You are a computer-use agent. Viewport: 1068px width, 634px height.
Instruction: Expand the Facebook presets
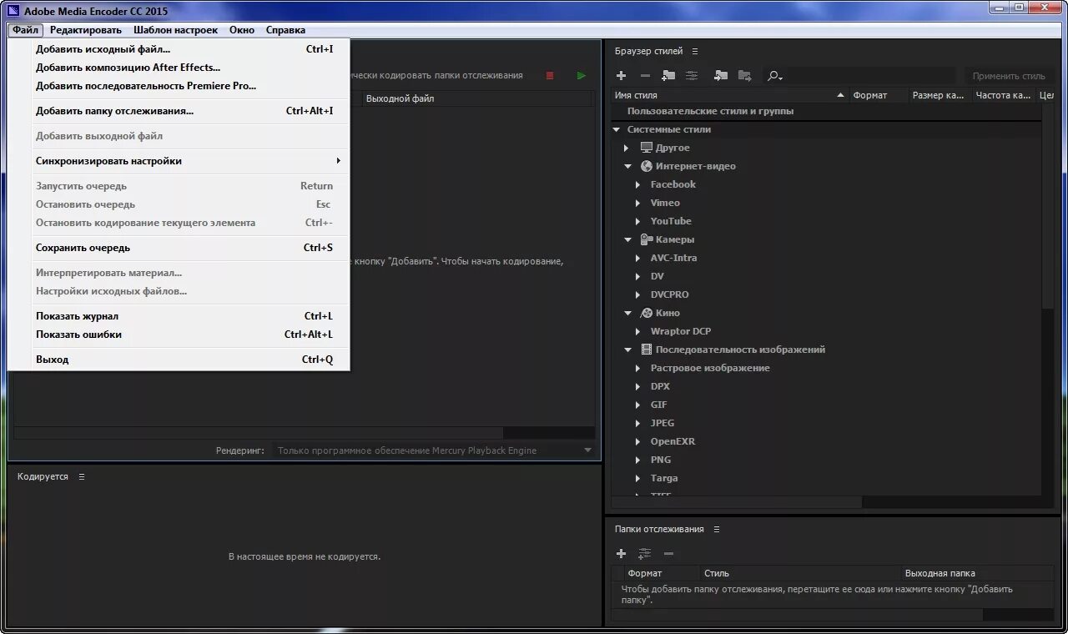tap(638, 184)
